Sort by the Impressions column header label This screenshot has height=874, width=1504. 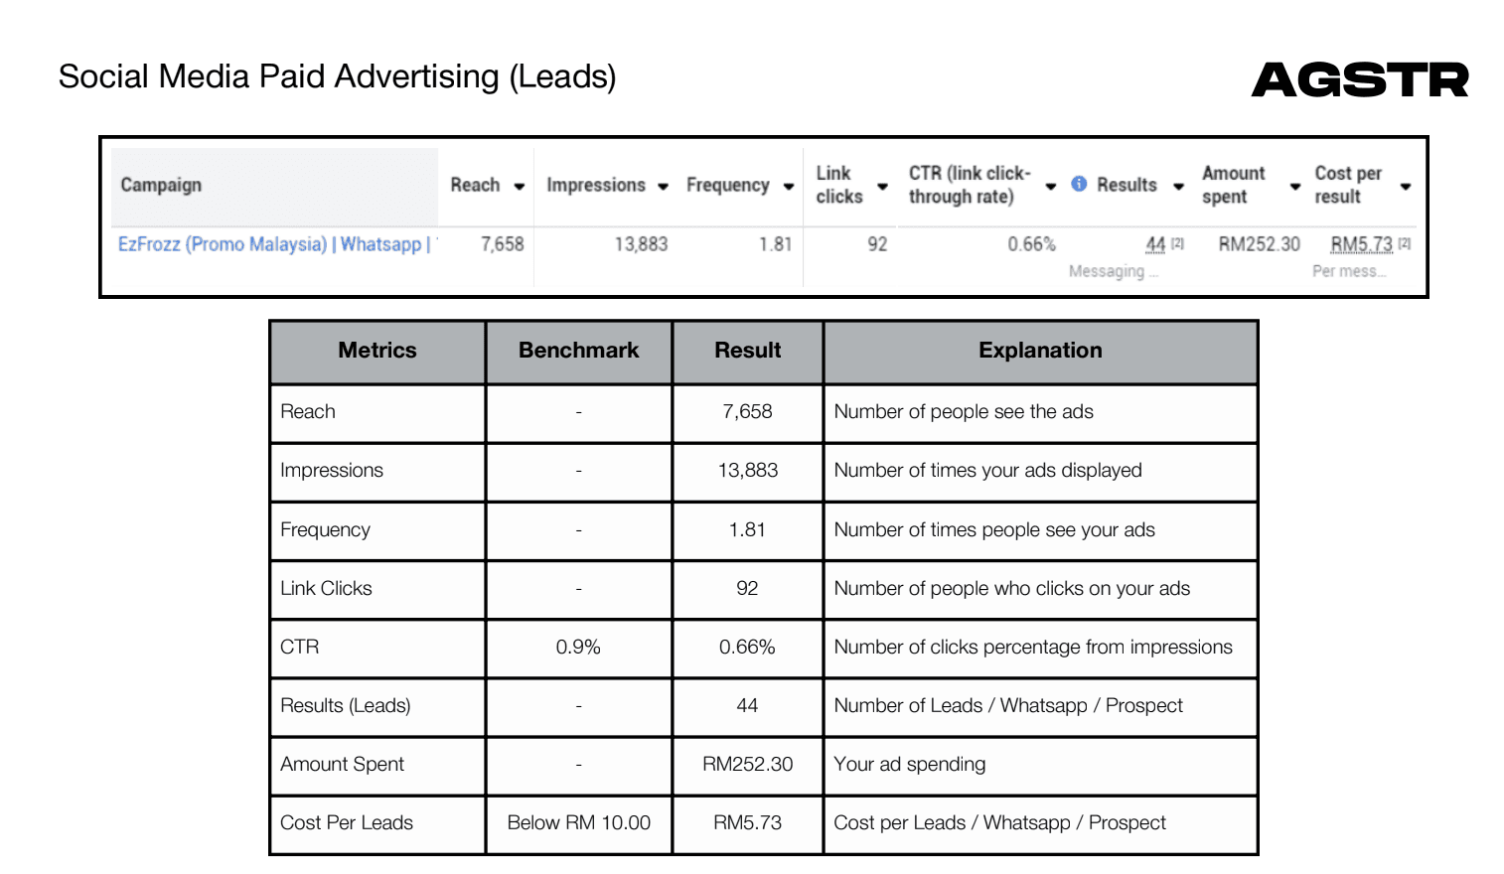pos(596,185)
